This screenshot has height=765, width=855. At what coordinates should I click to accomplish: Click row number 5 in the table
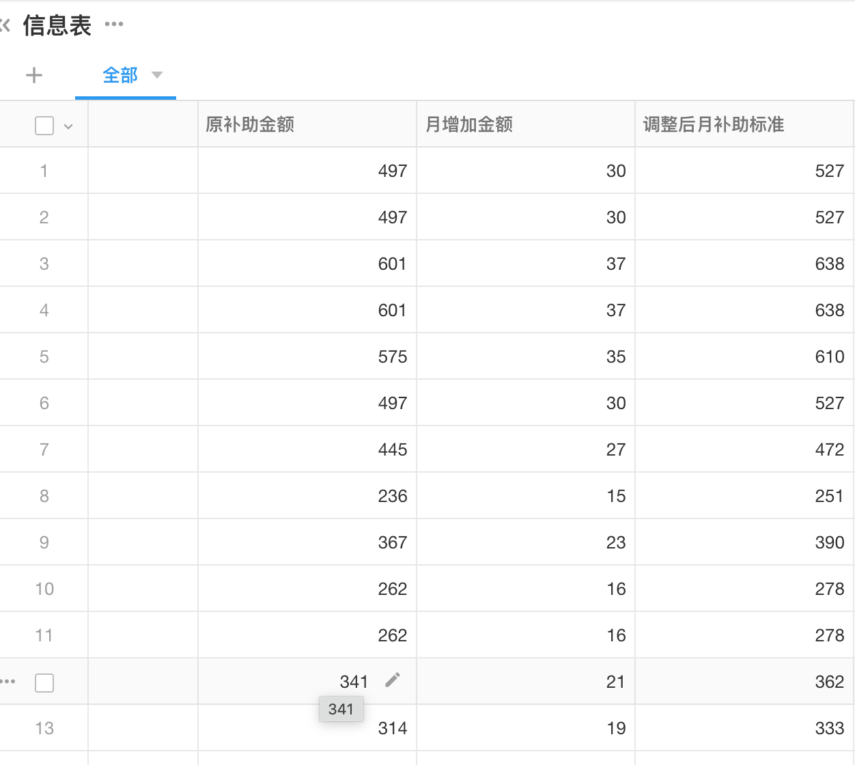44,356
